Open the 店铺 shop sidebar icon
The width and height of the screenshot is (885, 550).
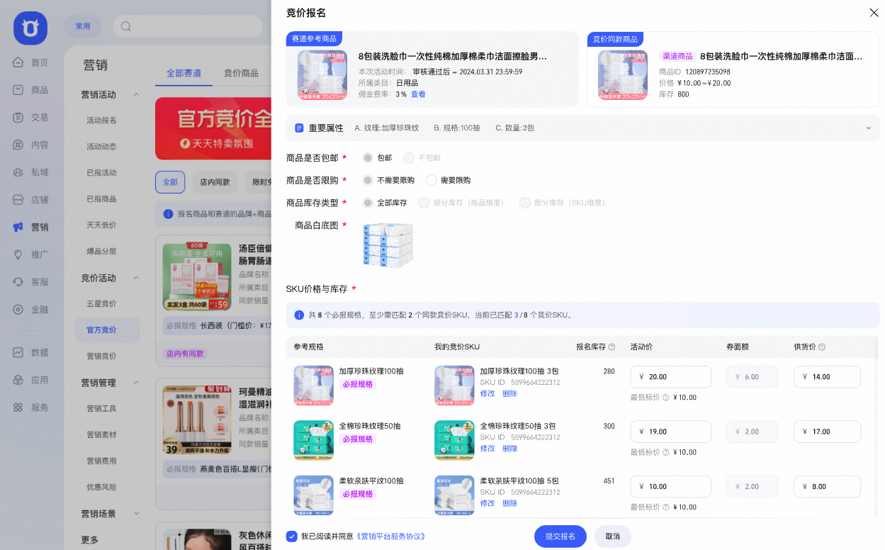(x=18, y=200)
